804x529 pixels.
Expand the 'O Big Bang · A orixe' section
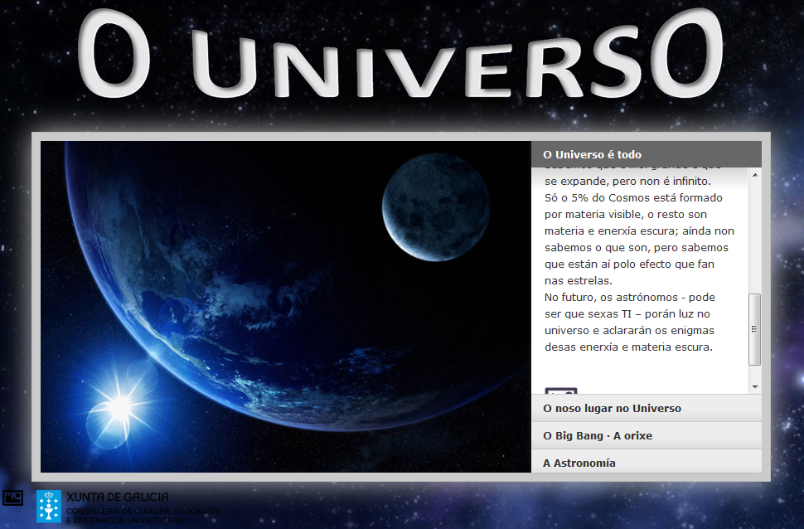coord(646,434)
